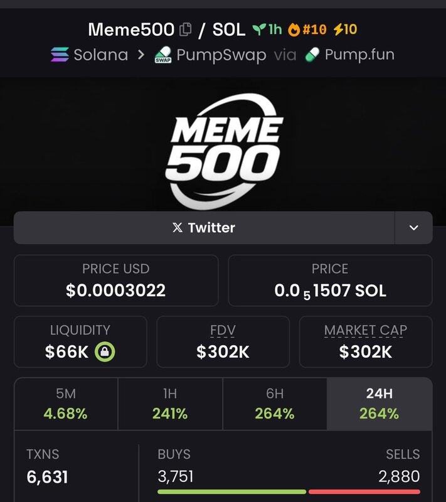The image size is (446, 502).
Task: Select the 24H timeframe tab
Action: [x=380, y=403]
